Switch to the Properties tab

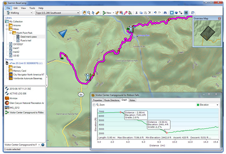(97, 100)
